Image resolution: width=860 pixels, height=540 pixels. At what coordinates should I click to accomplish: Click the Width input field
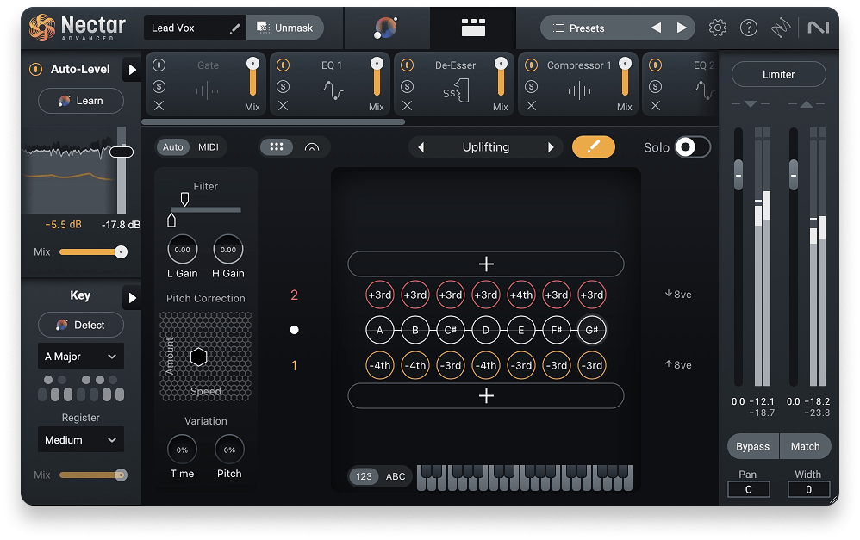coord(809,490)
